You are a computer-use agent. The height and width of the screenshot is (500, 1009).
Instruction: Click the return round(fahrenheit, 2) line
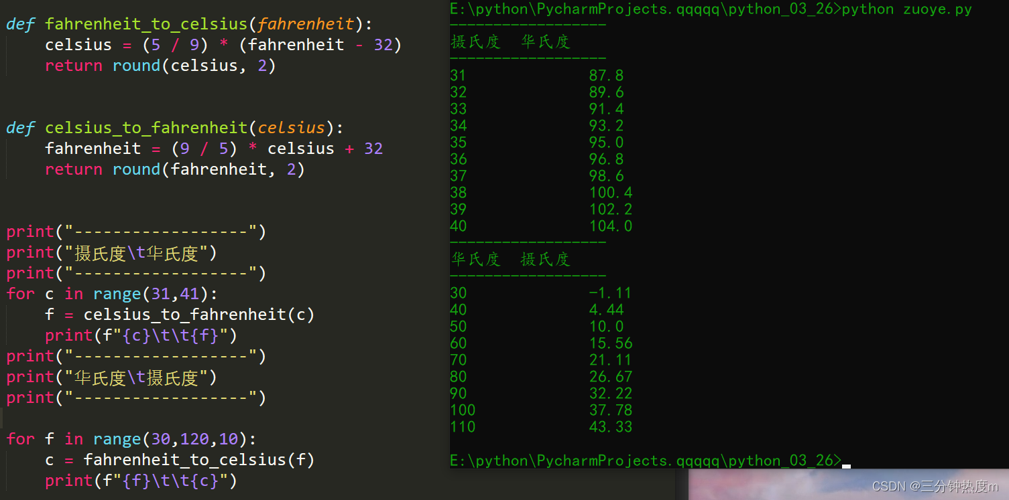pyautogui.click(x=175, y=170)
